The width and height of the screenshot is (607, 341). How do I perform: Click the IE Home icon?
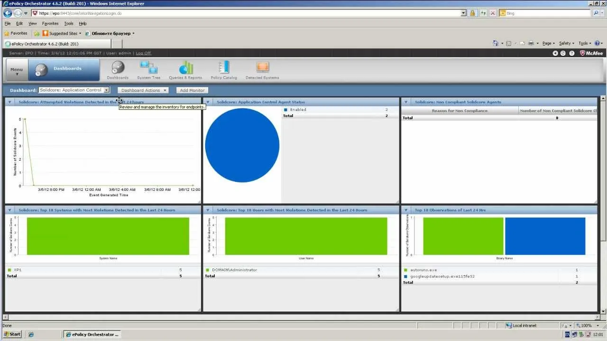click(495, 43)
